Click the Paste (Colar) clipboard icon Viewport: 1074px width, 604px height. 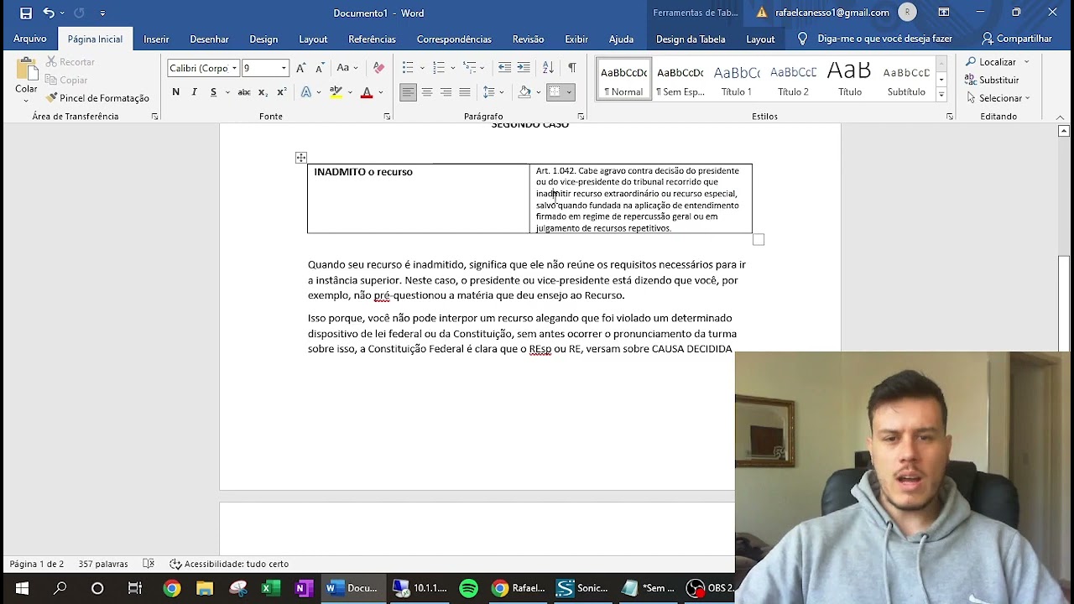[26, 70]
